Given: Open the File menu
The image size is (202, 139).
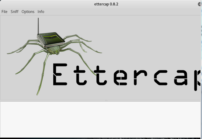Looking at the screenshot, I should 4,12.
